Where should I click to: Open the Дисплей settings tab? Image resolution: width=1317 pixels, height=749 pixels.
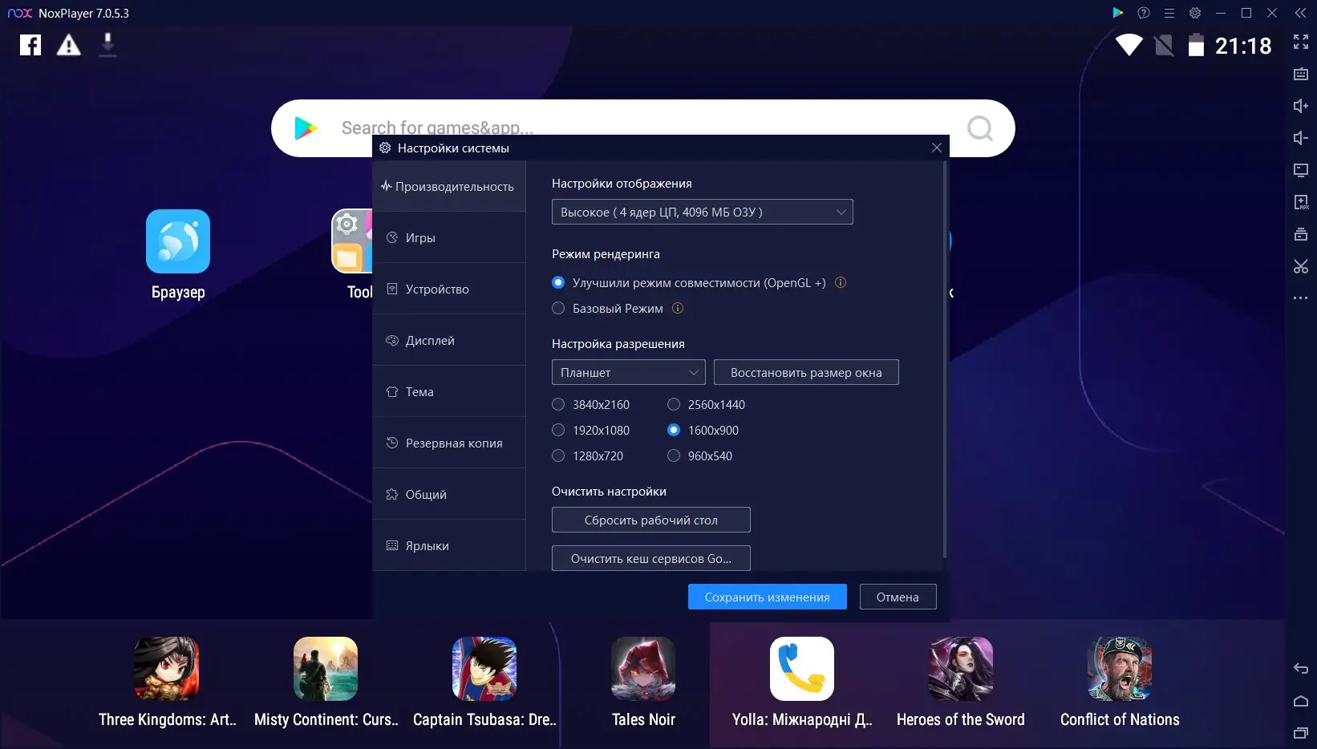tap(449, 340)
